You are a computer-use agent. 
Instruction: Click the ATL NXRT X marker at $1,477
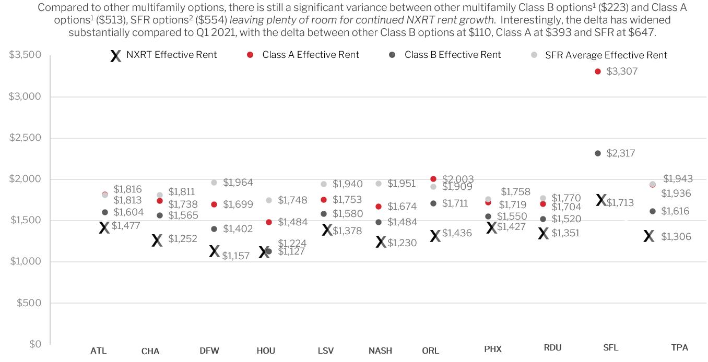click(104, 227)
